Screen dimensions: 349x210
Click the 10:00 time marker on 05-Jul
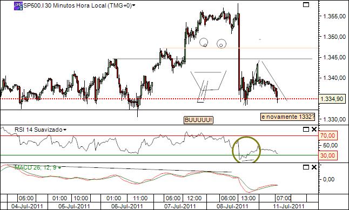80,198
